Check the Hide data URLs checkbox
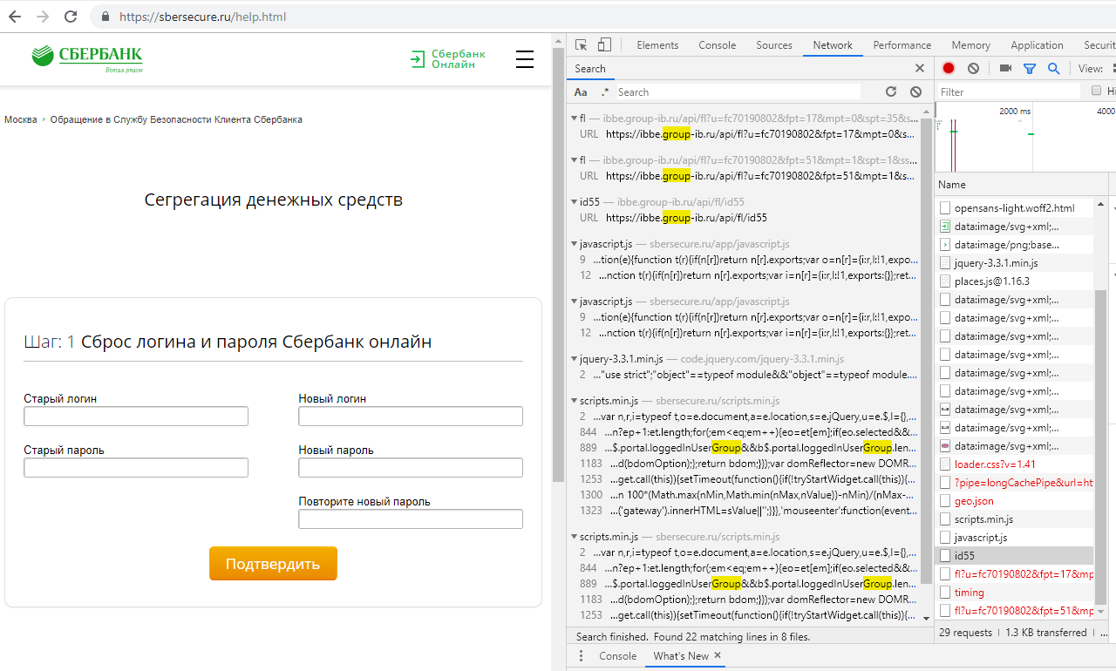The width and height of the screenshot is (1116, 671). point(1097,91)
